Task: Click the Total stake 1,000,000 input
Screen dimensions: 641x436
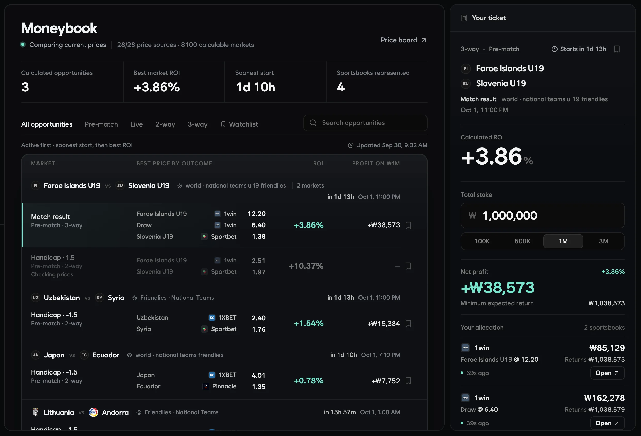Action: pyautogui.click(x=542, y=215)
